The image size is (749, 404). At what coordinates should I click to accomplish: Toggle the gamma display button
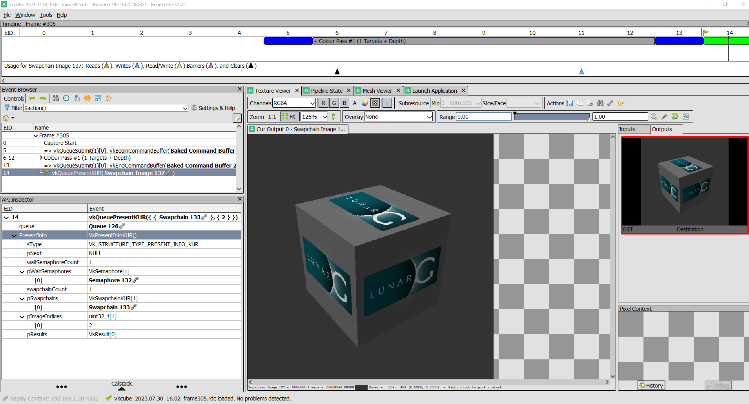(x=387, y=103)
